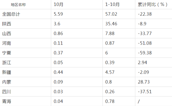
Task: Click the 宁夏 region cell
Action: point(7,53)
